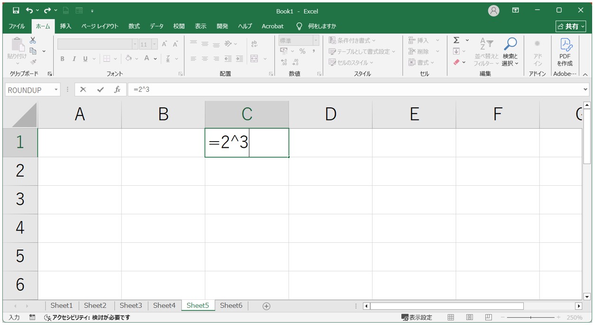This screenshot has width=595, height=325.
Task: Open the paste options arrow
Action: click(x=17, y=63)
